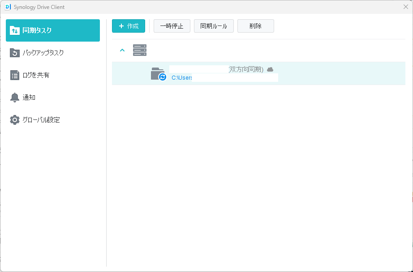
Task: Open the C:\Users local path link
Action: coord(182,77)
